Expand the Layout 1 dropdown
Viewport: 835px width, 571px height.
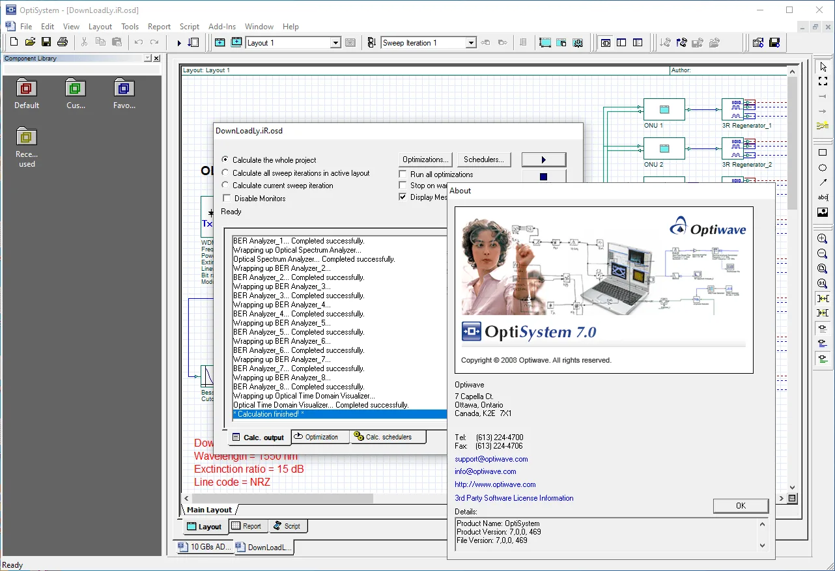(336, 43)
